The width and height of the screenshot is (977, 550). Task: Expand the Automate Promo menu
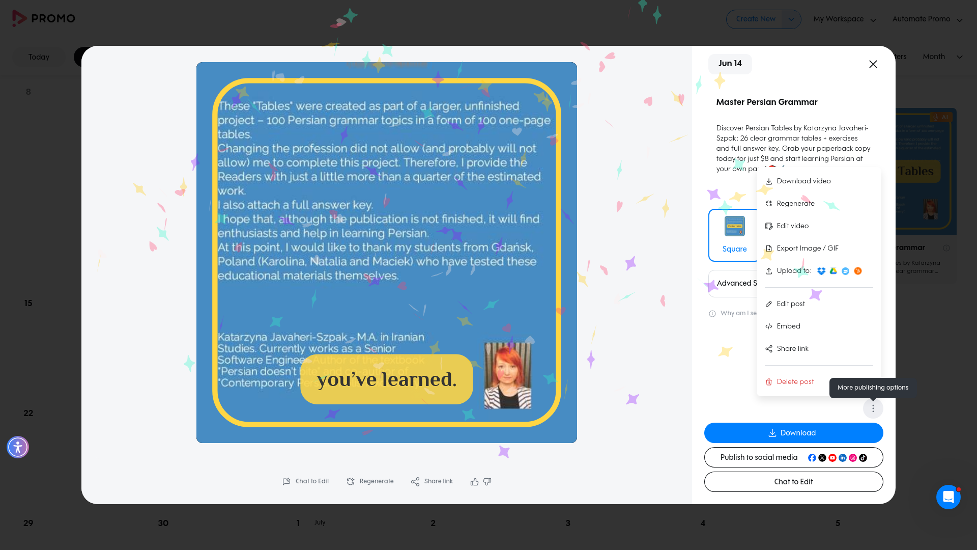(x=927, y=19)
